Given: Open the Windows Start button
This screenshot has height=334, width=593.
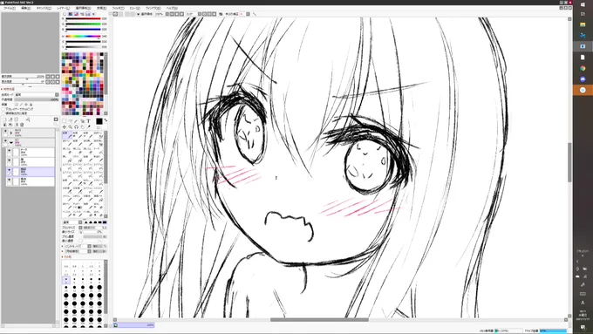Looking at the screenshot, I should tap(583, 4).
